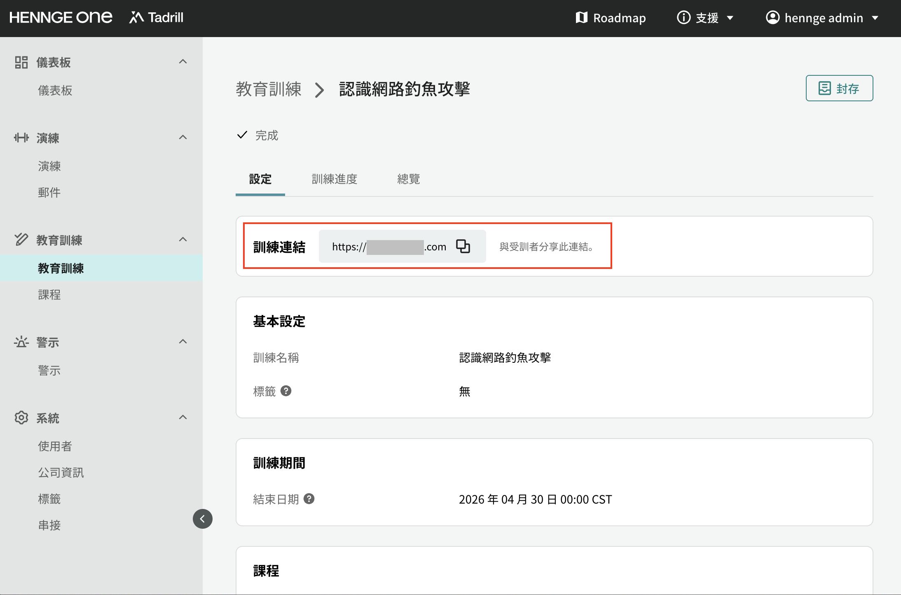The width and height of the screenshot is (901, 595).
Task: Click the 封存 archive button
Action: pyautogui.click(x=839, y=88)
